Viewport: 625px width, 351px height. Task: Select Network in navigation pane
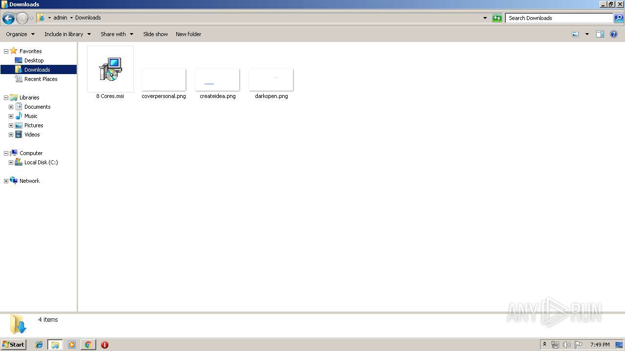click(x=29, y=181)
